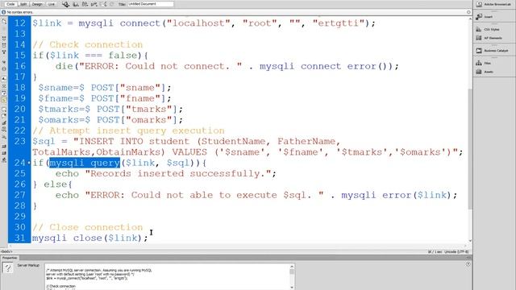Image resolution: width=516 pixels, height=290 pixels.
Task: Click the Open Documents icon in coding toolbar
Action: click(x=4, y=22)
